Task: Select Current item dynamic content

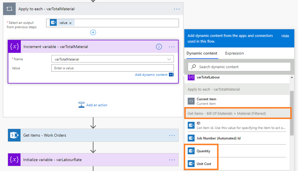Action: pos(237,101)
